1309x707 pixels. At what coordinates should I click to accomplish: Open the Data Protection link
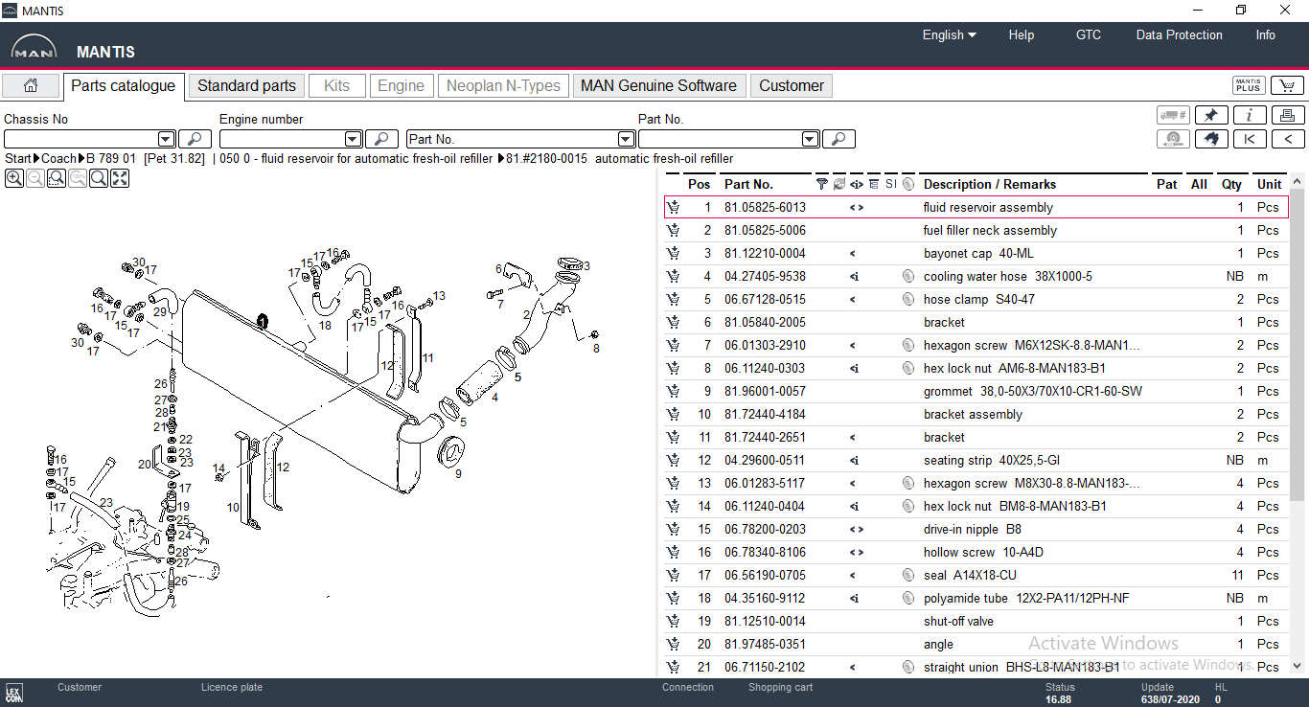[1179, 35]
